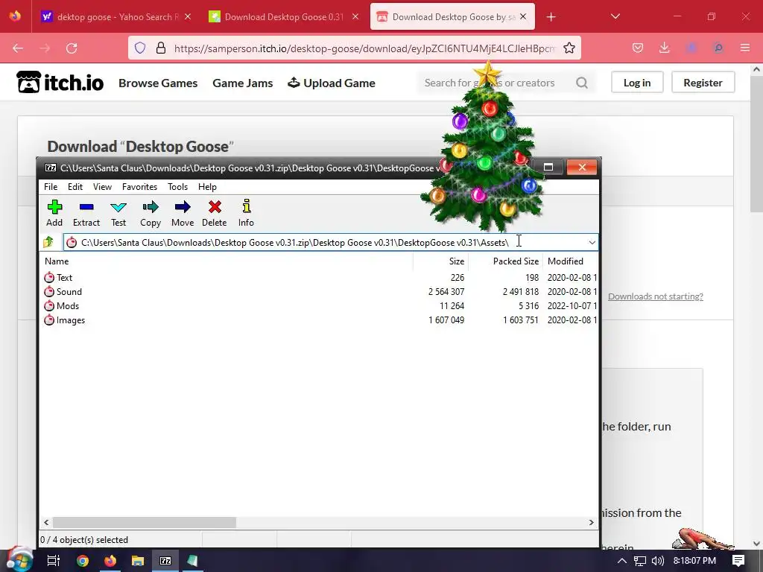Click the Move toolbar icon in 7-Zip
This screenshot has height=572, width=763.
(183, 207)
